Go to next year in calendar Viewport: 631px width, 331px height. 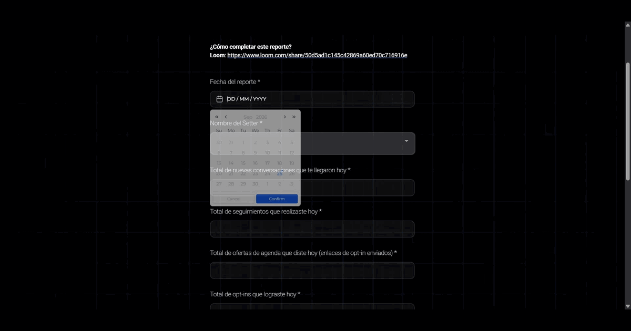click(294, 117)
